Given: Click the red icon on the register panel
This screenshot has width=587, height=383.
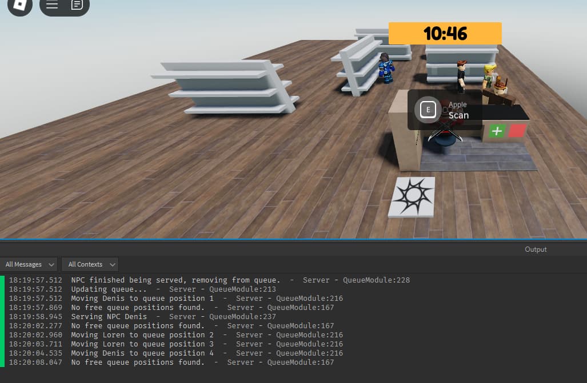Looking at the screenshot, I should click(516, 131).
